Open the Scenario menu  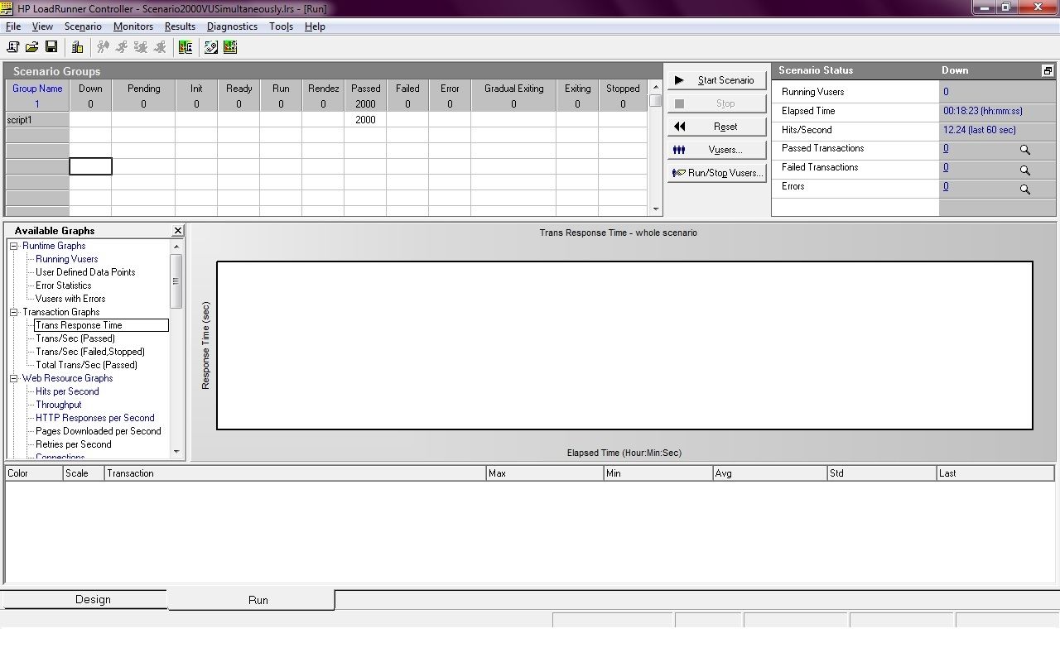[83, 26]
